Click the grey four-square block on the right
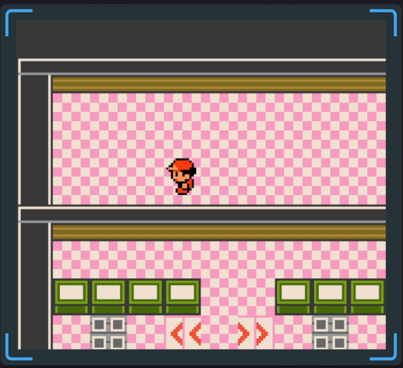The height and width of the screenshot is (368, 403). [330, 333]
